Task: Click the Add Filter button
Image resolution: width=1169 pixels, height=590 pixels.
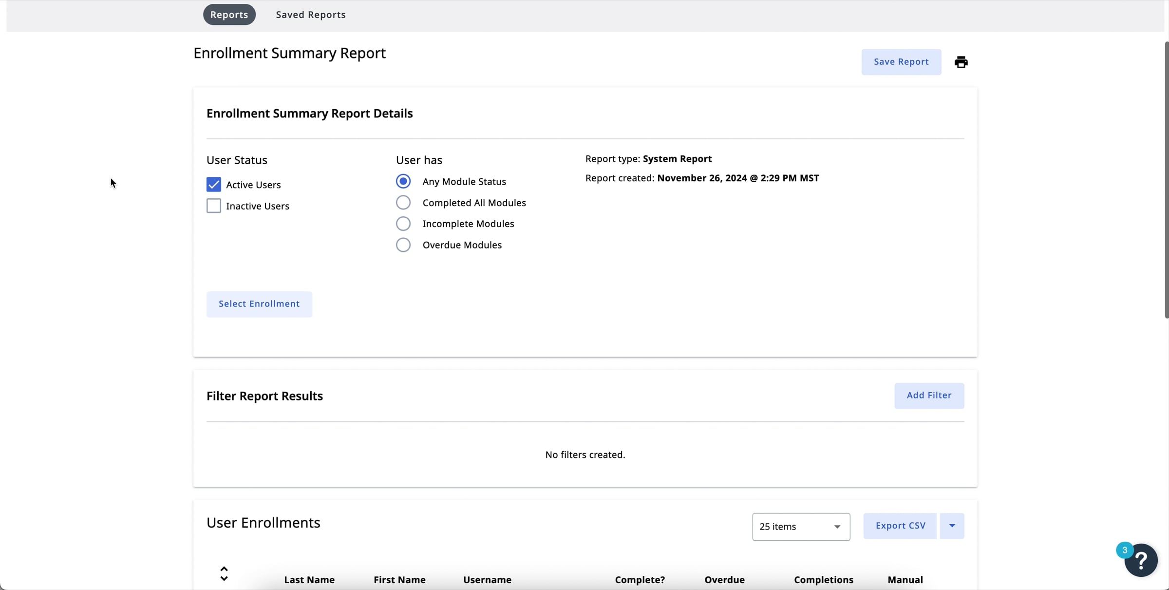Action: click(x=928, y=396)
